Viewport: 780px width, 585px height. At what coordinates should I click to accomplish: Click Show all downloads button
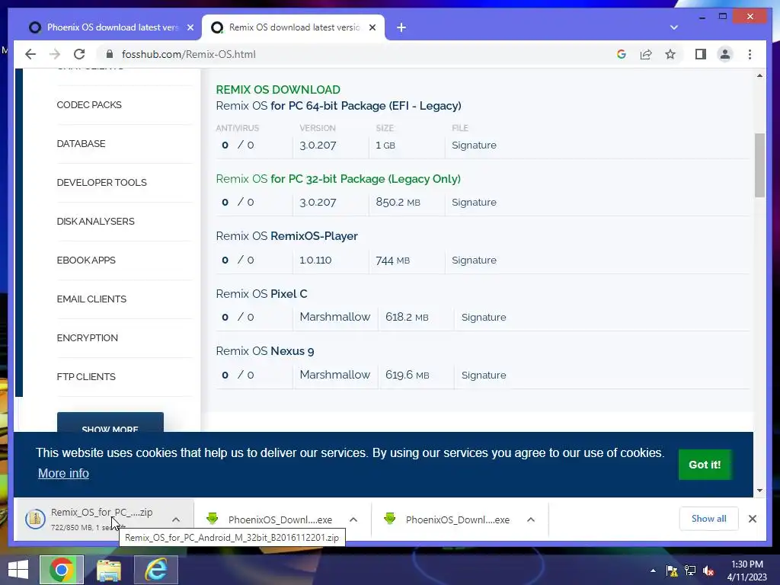click(708, 519)
